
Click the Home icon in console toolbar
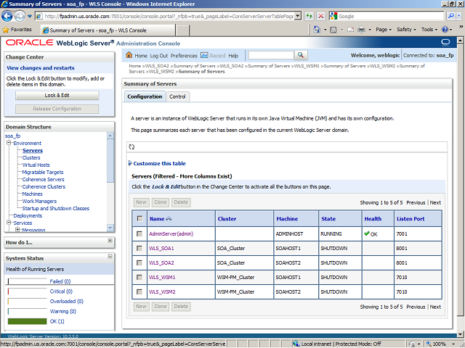[129, 55]
